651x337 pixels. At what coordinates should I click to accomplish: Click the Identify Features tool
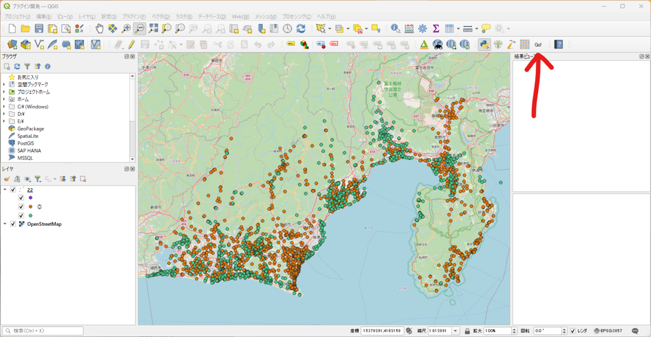coord(395,28)
